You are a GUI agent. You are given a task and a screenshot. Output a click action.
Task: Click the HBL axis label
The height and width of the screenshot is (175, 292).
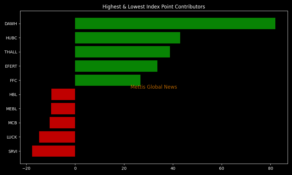(x=13, y=95)
